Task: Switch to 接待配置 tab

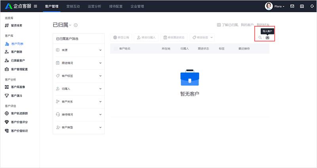Action: pos(116,6)
